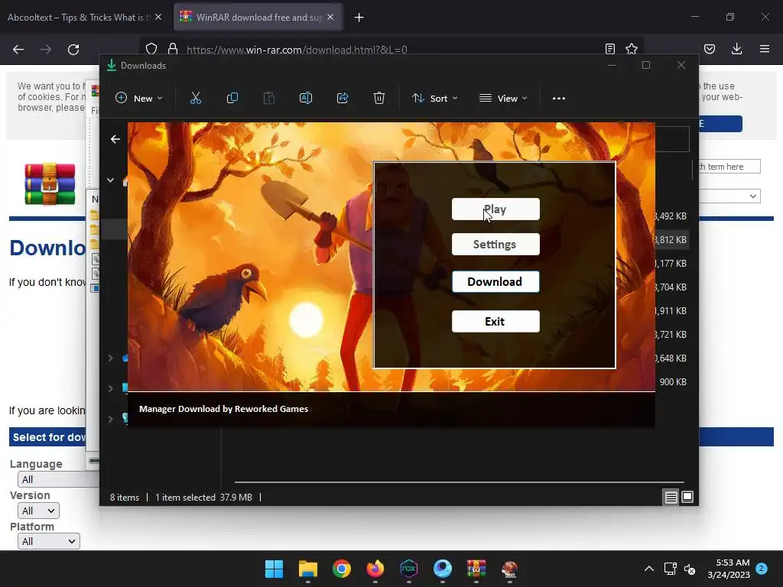783x587 pixels.
Task: Click the 3,492 KB file size entry
Action: [671, 216]
